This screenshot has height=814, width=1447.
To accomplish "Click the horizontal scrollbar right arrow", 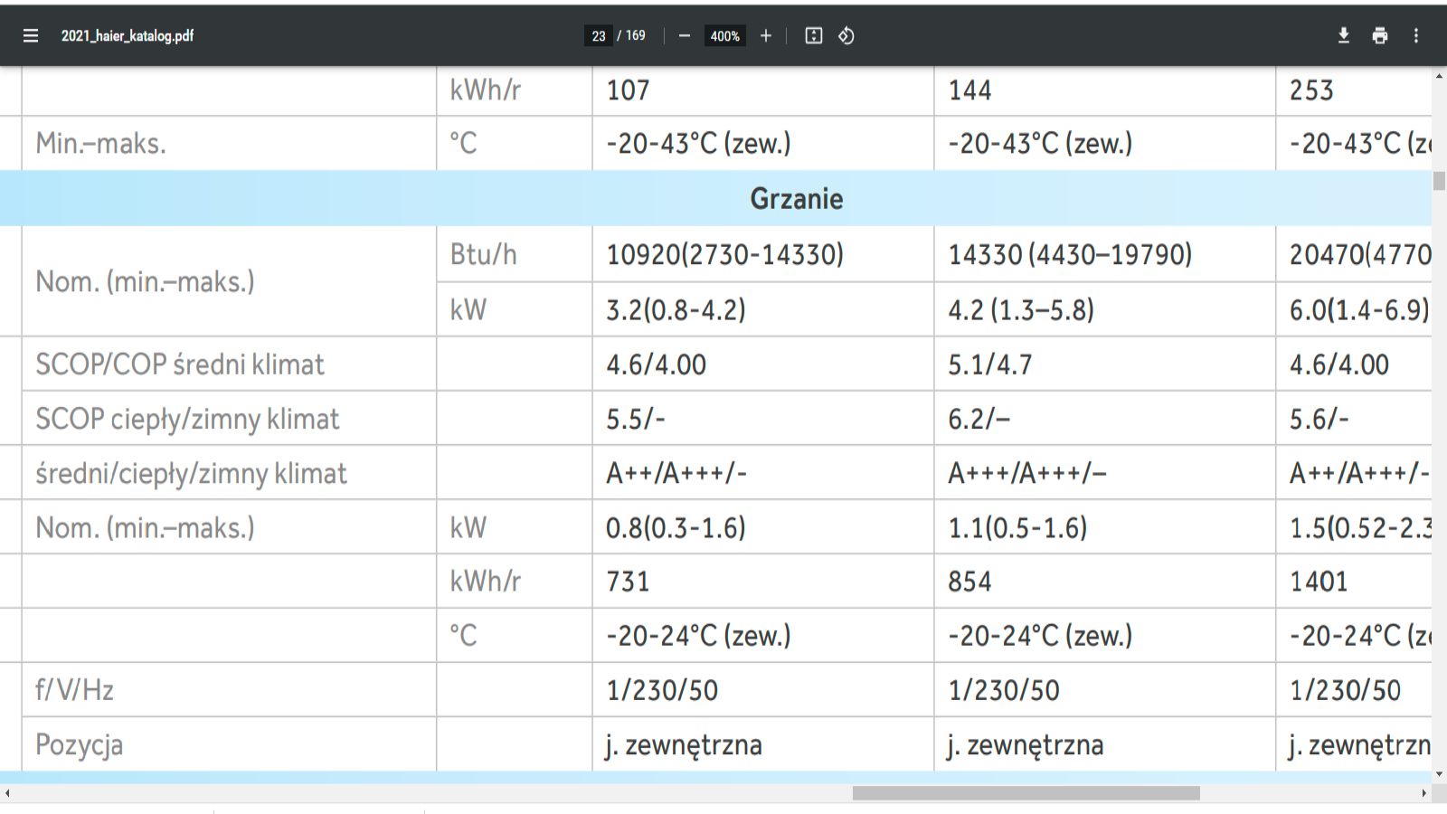I will (1424, 793).
